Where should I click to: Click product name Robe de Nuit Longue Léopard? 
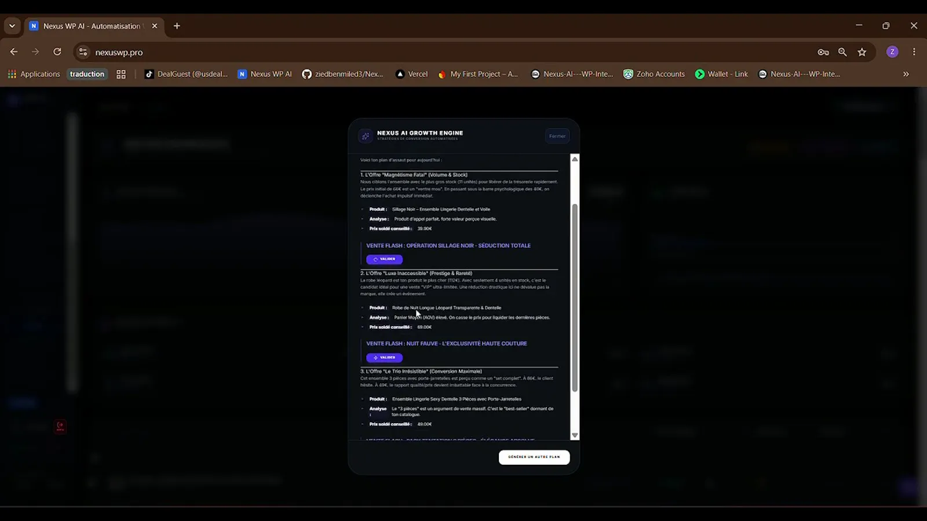tap(447, 307)
